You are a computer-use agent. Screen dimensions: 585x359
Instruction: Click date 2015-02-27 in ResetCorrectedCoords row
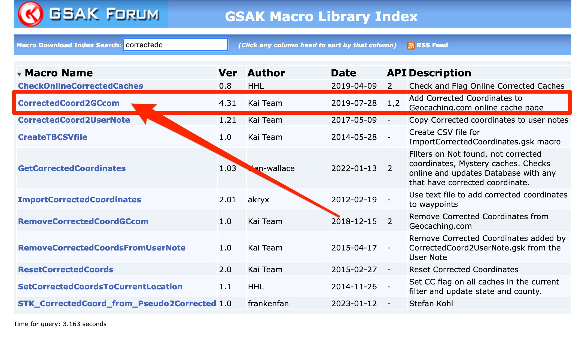click(x=354, y=270)
